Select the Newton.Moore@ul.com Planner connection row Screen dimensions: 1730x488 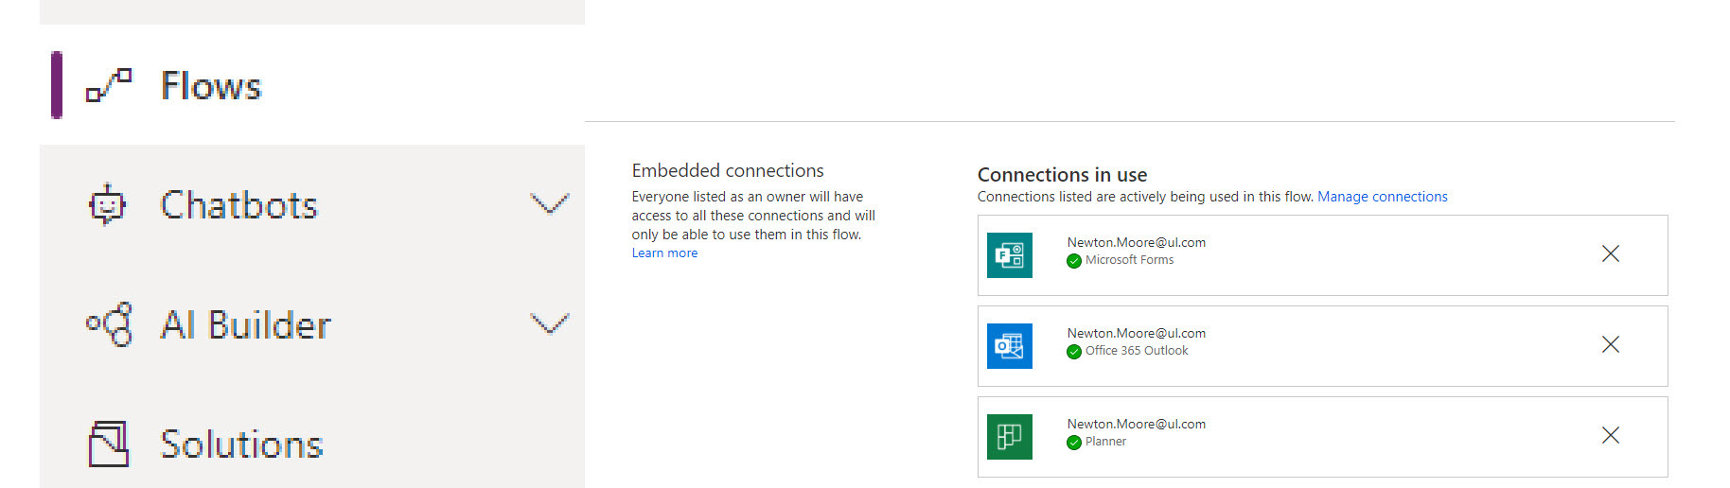(x=1322, y=437)
